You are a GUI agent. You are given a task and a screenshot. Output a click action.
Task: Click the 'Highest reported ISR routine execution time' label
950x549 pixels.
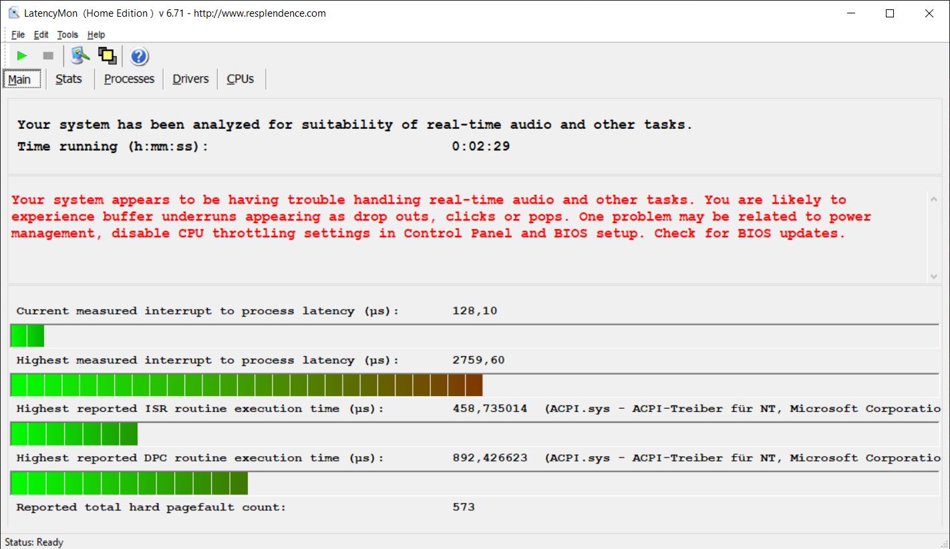200,409
